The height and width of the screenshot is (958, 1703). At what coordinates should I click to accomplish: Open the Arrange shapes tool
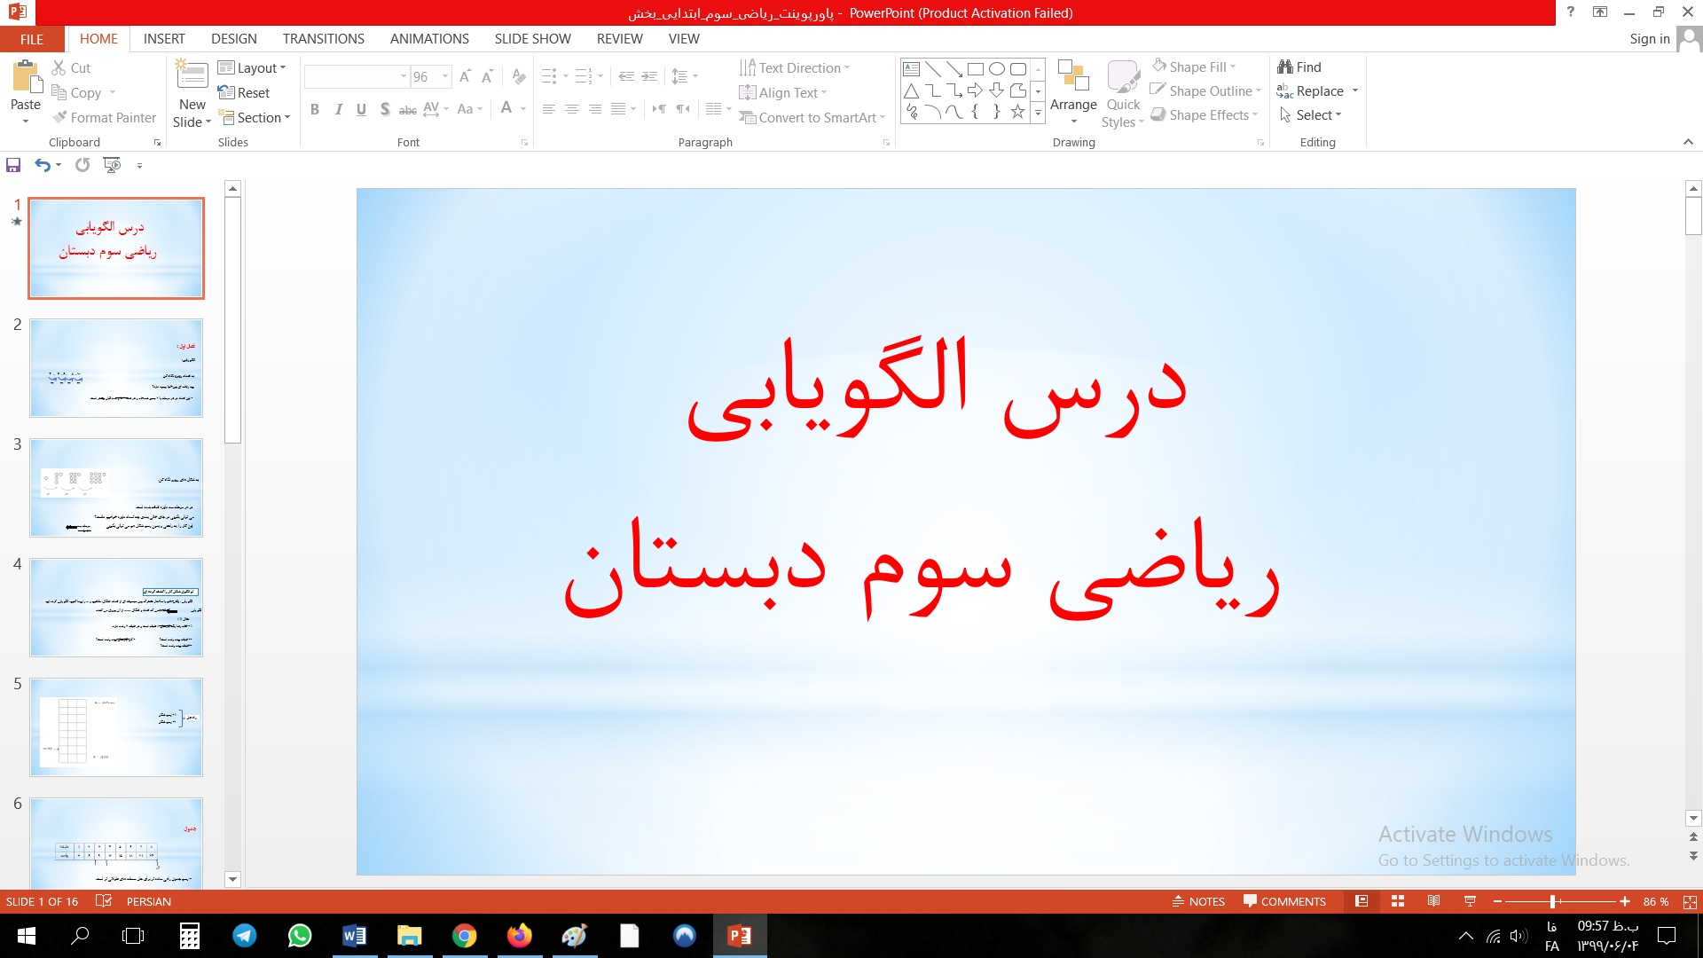1073,91
